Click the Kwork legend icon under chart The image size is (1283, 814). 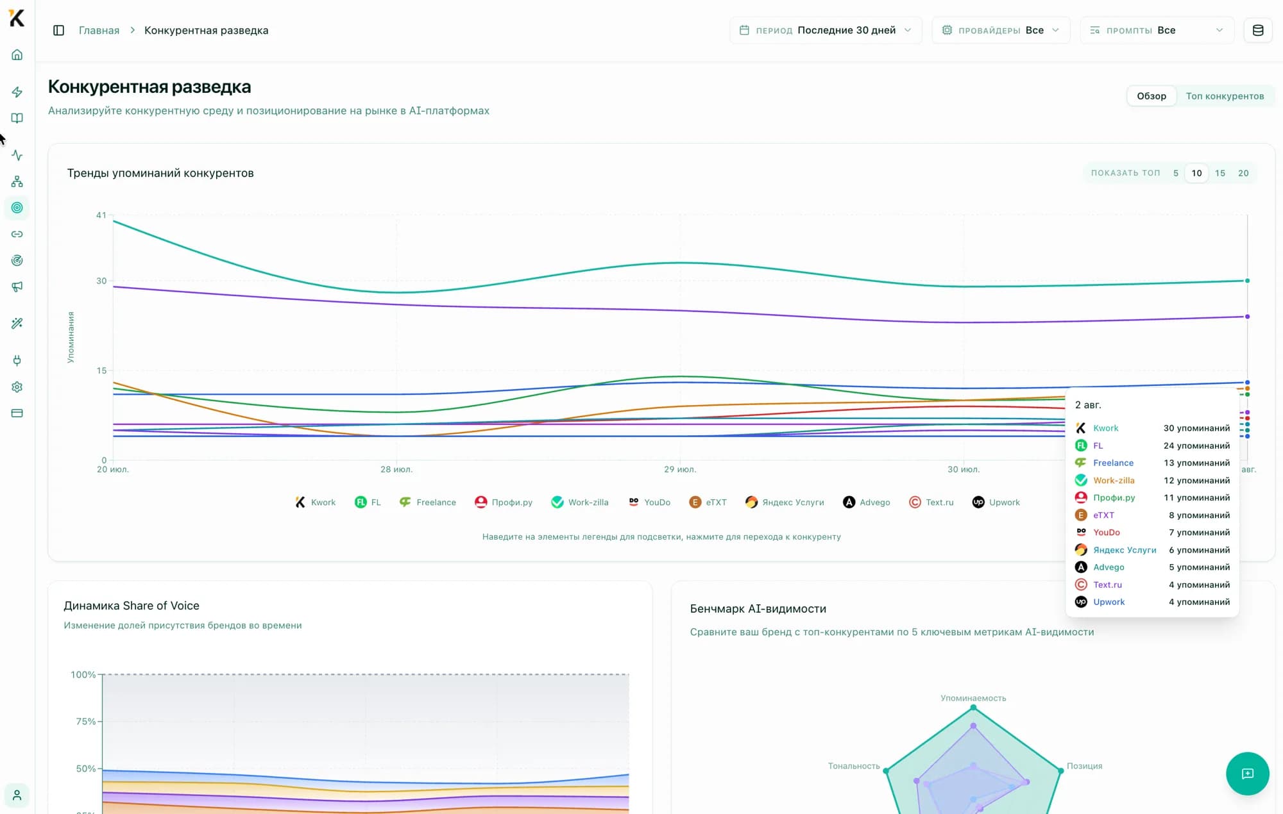300,503
